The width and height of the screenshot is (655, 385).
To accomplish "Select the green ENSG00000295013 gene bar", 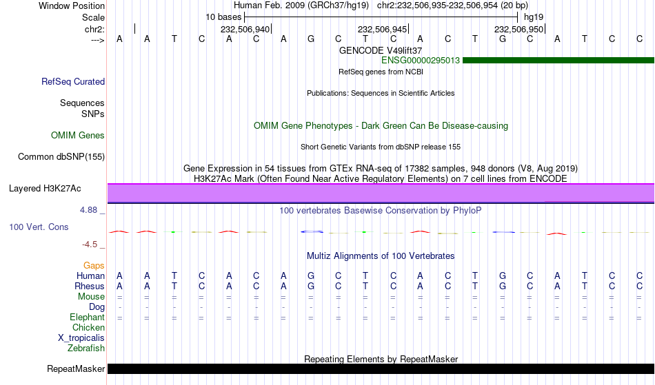I will click(558, 61).
